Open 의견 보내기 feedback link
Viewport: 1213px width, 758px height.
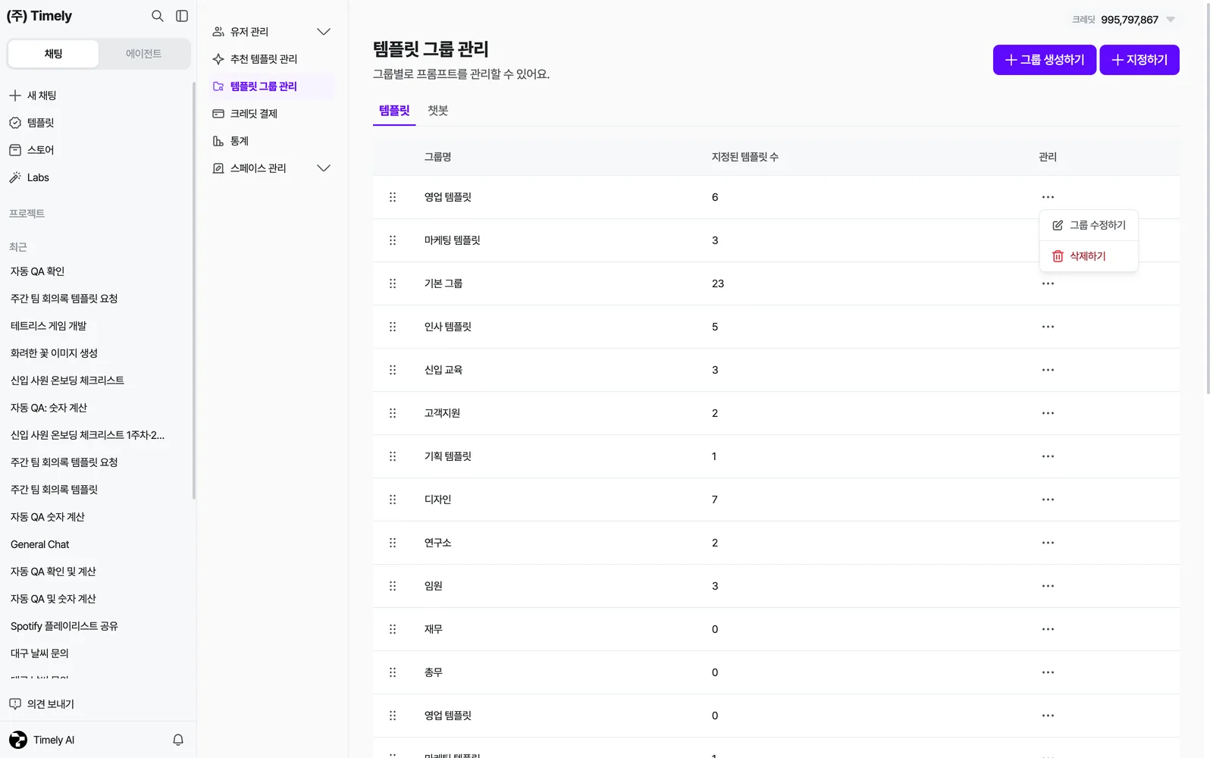click(x=42, y=704)
